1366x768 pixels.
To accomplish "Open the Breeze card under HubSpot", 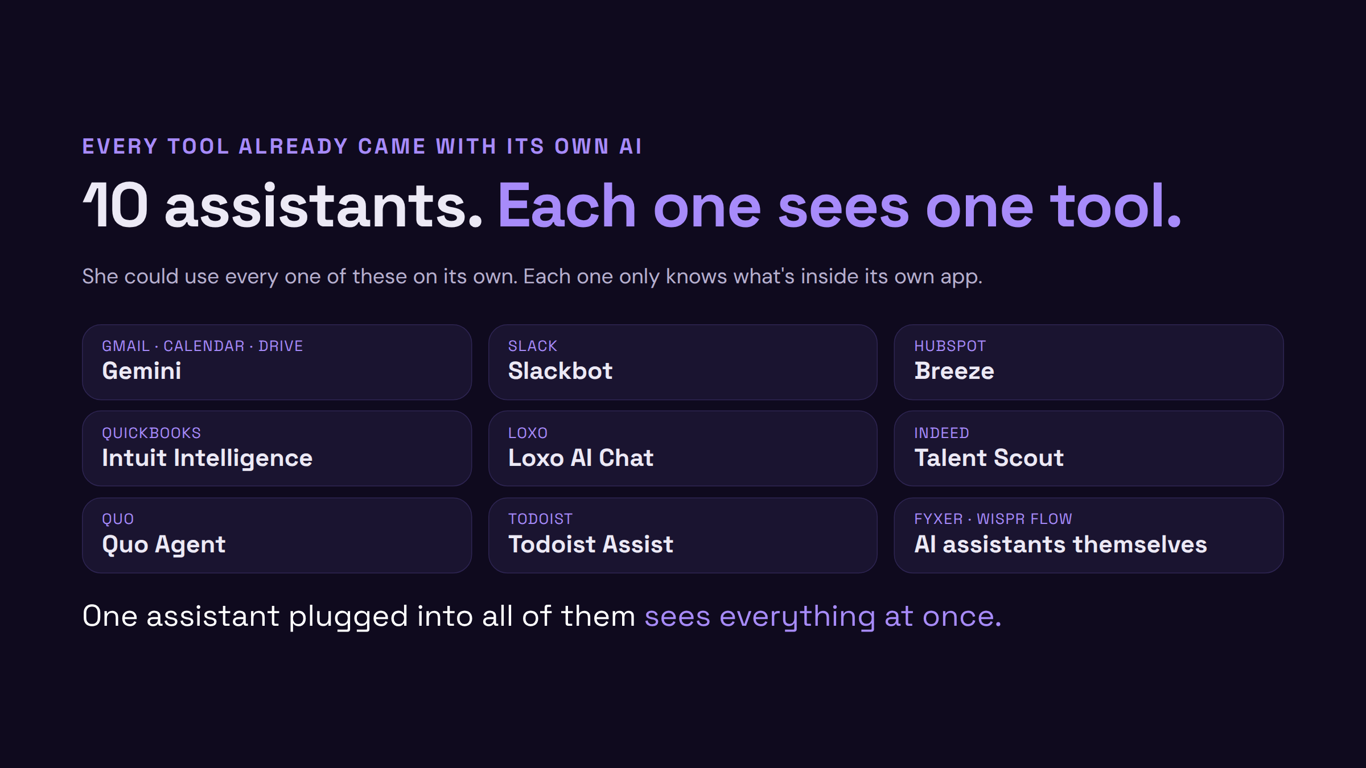I will point(1089,362).
